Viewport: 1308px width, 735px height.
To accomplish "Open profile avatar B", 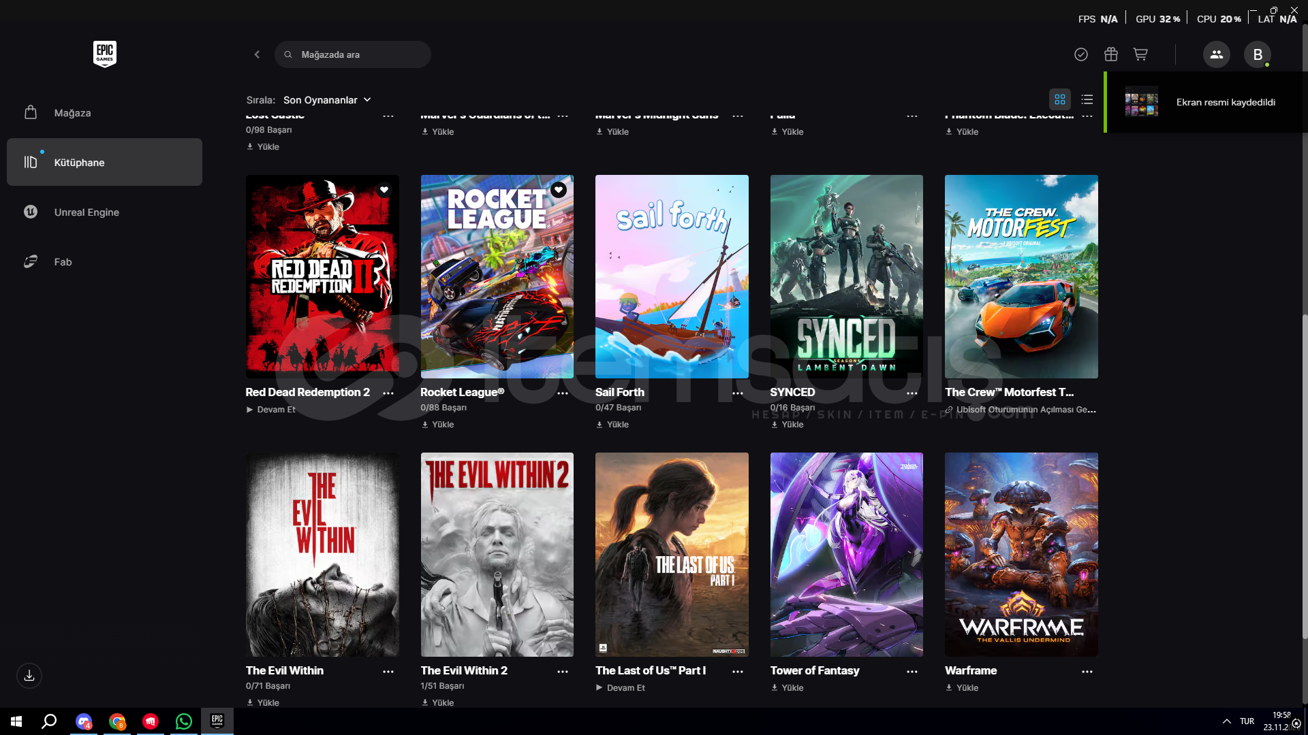I will [1257, 54].
